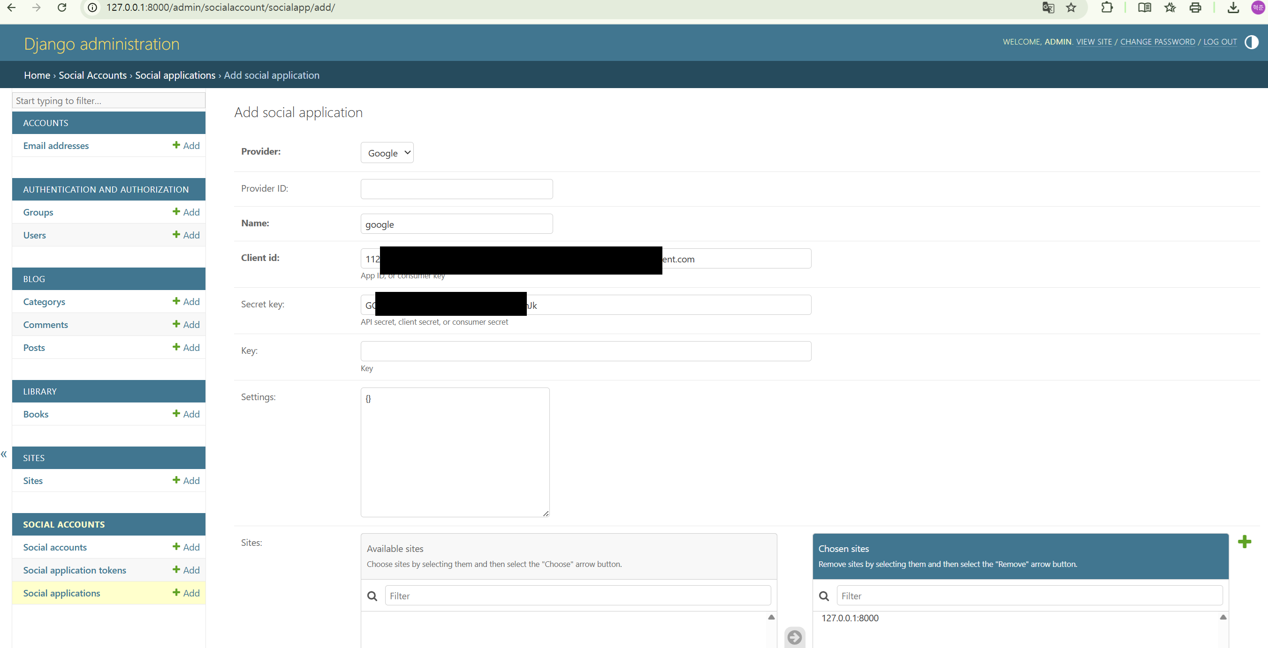Viewport: 1268px width, 648px height.
Task: Open the browser extensions icon
Action: coord(1107,7)
